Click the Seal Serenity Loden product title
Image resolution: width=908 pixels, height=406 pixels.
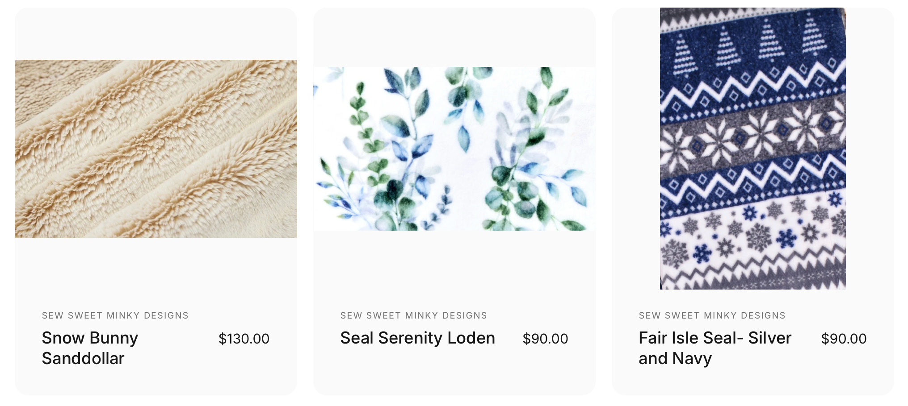(x=417, y=338)
